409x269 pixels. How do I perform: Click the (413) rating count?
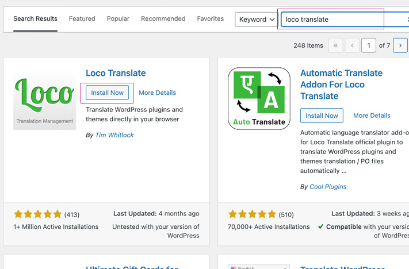click(x=72, y=215)
